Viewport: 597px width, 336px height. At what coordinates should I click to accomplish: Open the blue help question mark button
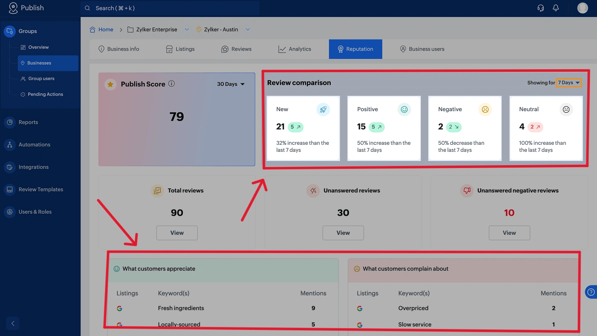click(x=591, y=292)
